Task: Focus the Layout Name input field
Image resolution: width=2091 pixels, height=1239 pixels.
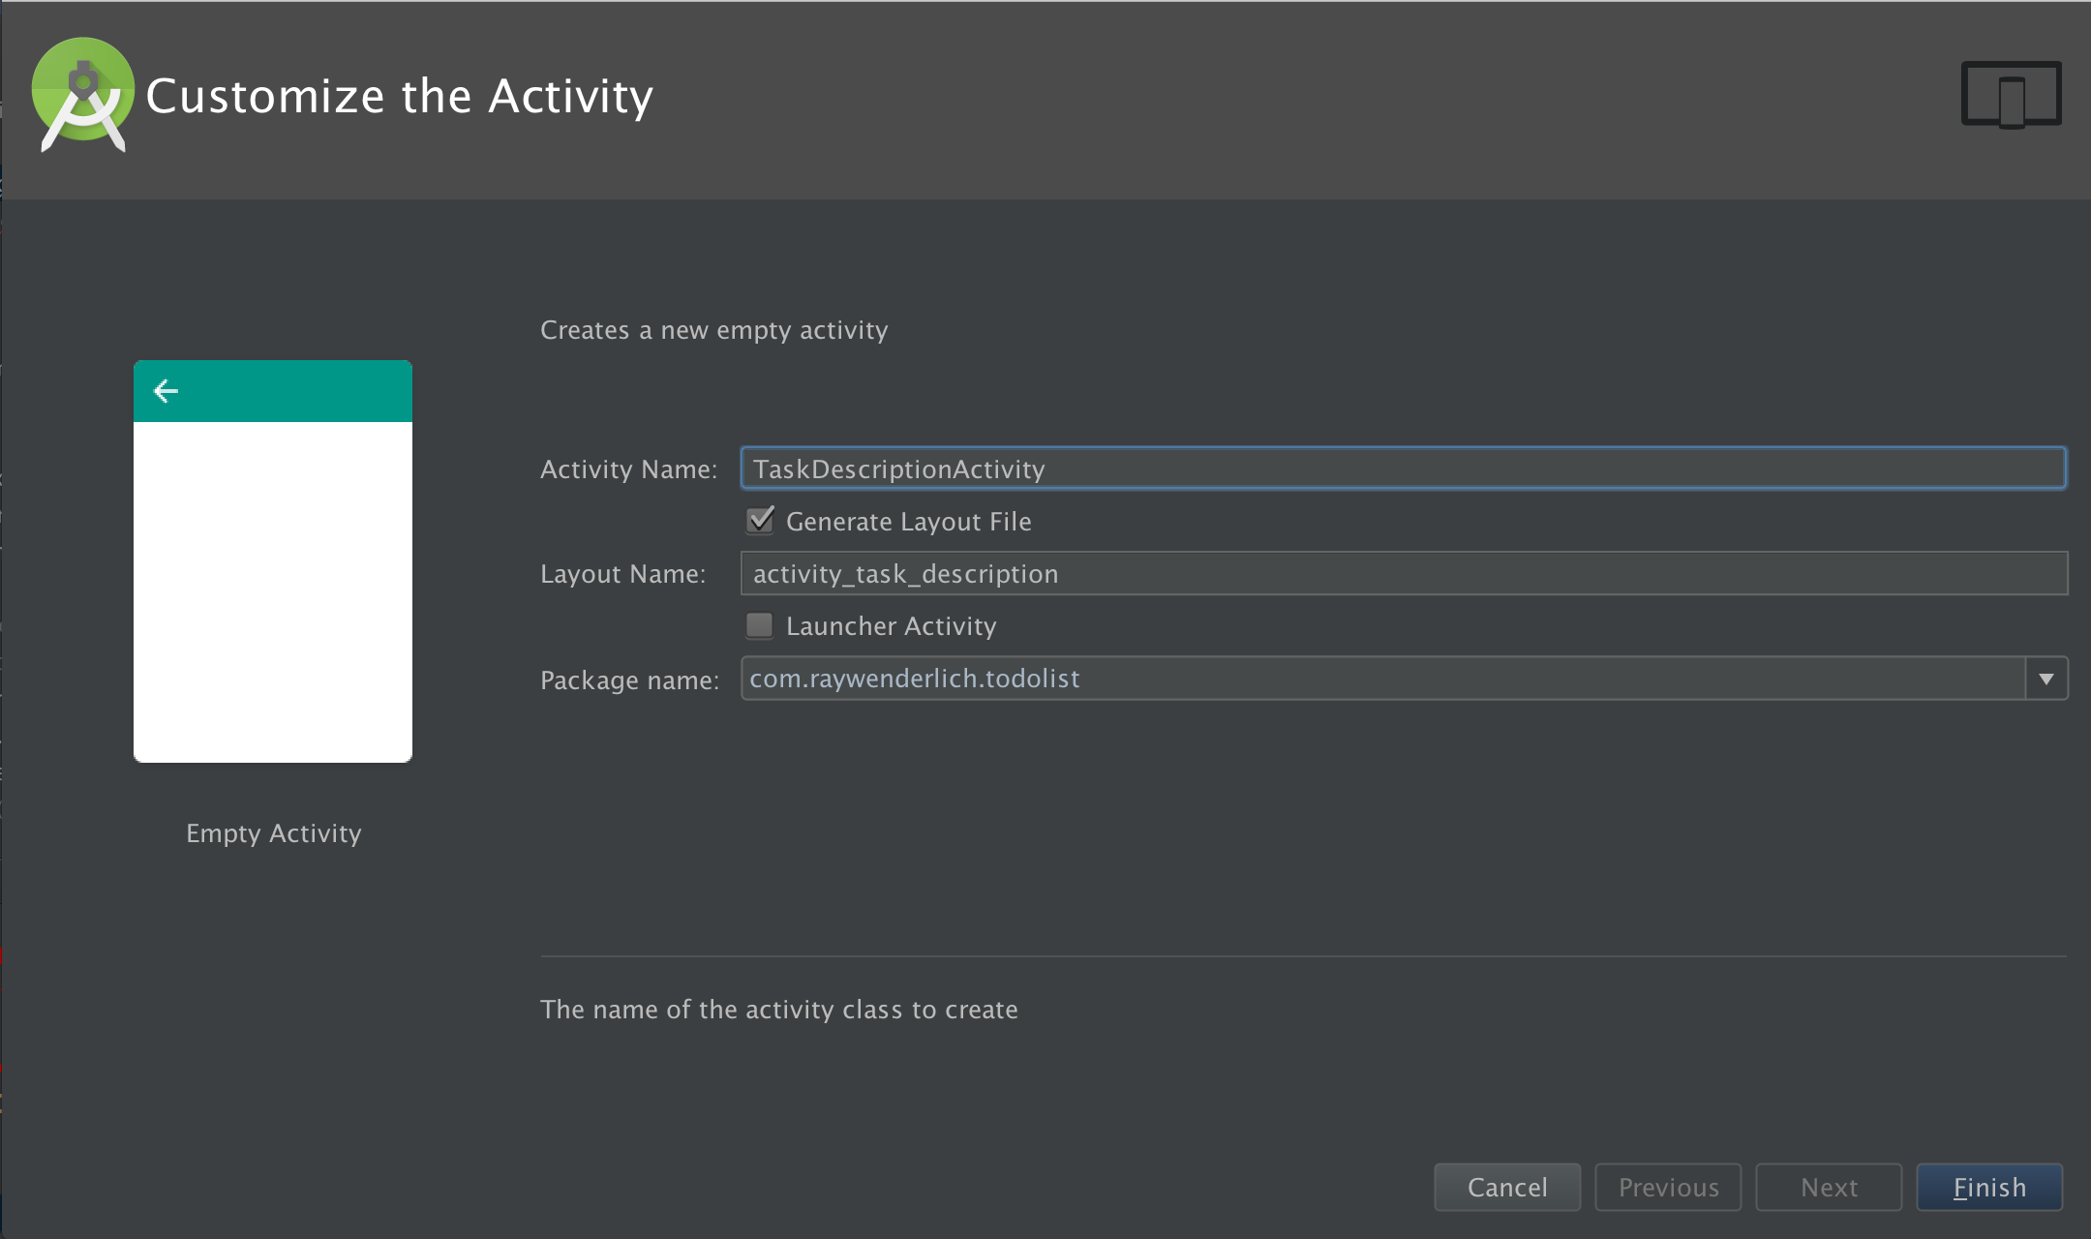Action: point(1404,573)
